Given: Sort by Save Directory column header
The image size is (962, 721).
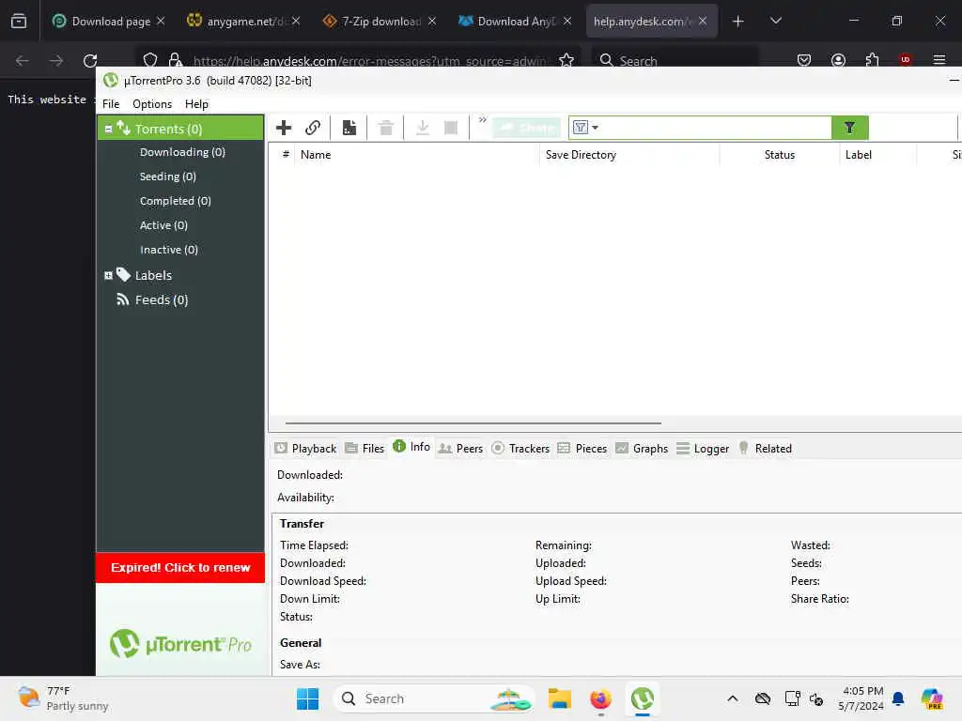Looking at the screenshot, I should tap(629, 155).
